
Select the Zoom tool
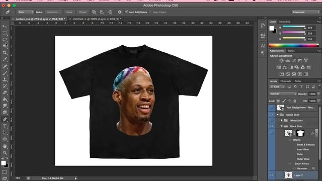[x=5, y=153]
